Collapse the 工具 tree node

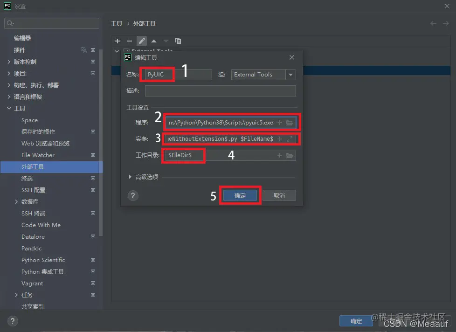click(9, 108)
